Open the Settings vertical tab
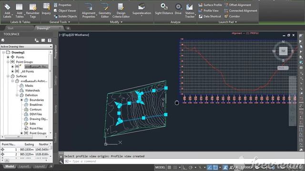Viewport: 305px width, 171px height. tap(55, 81)
